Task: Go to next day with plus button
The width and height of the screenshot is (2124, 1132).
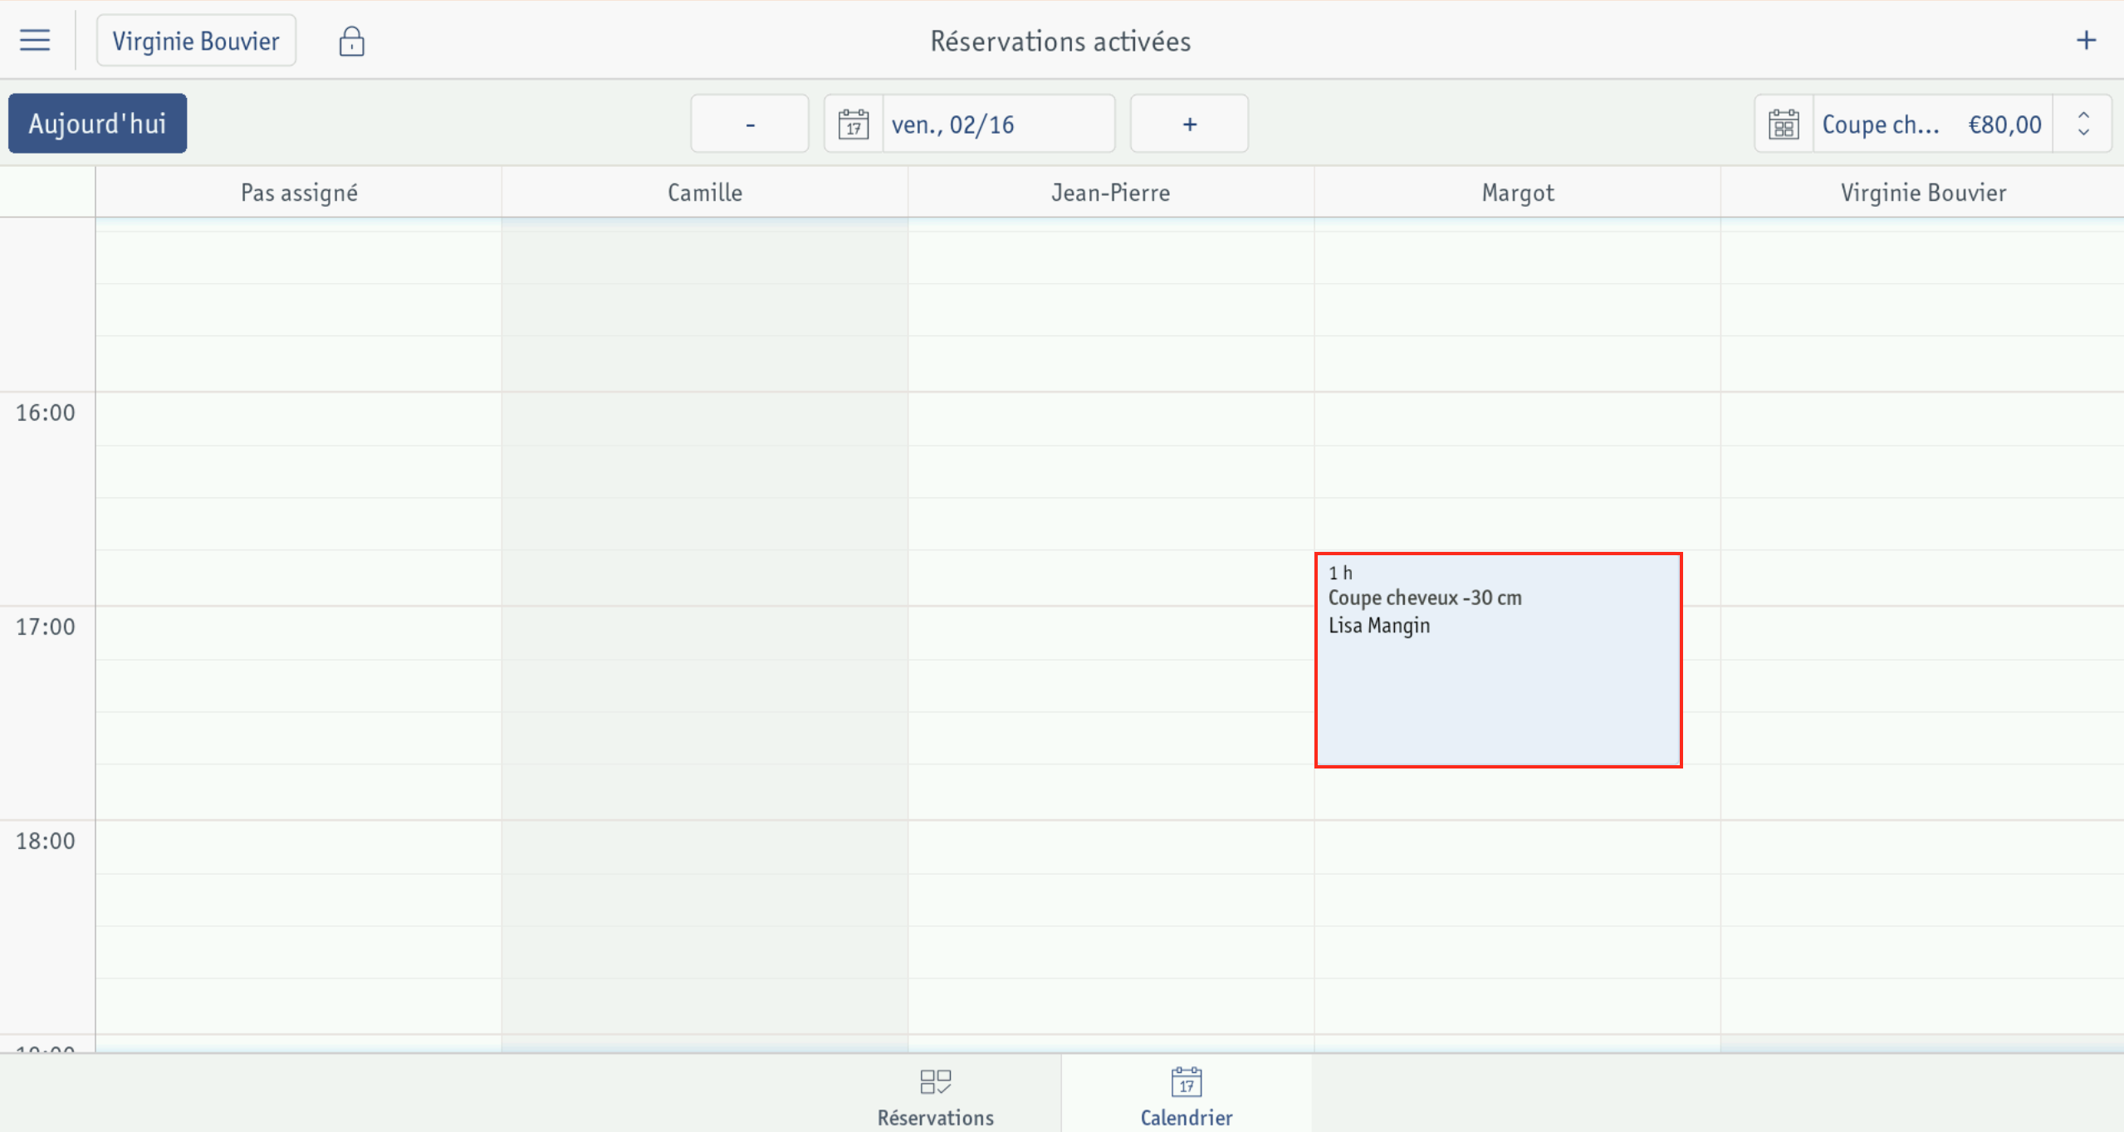Action: [x=1189, y=124]
